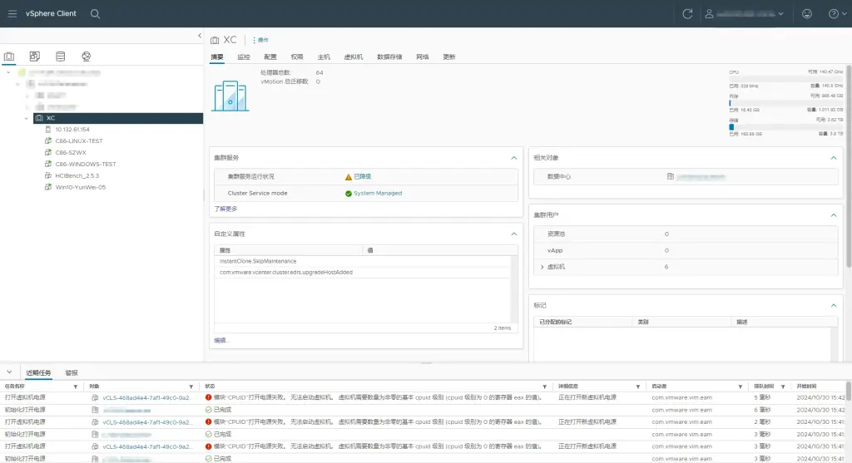Expand the 虚拟机 row in cluster consumers
852x463 pixels.
pos(542,267)
